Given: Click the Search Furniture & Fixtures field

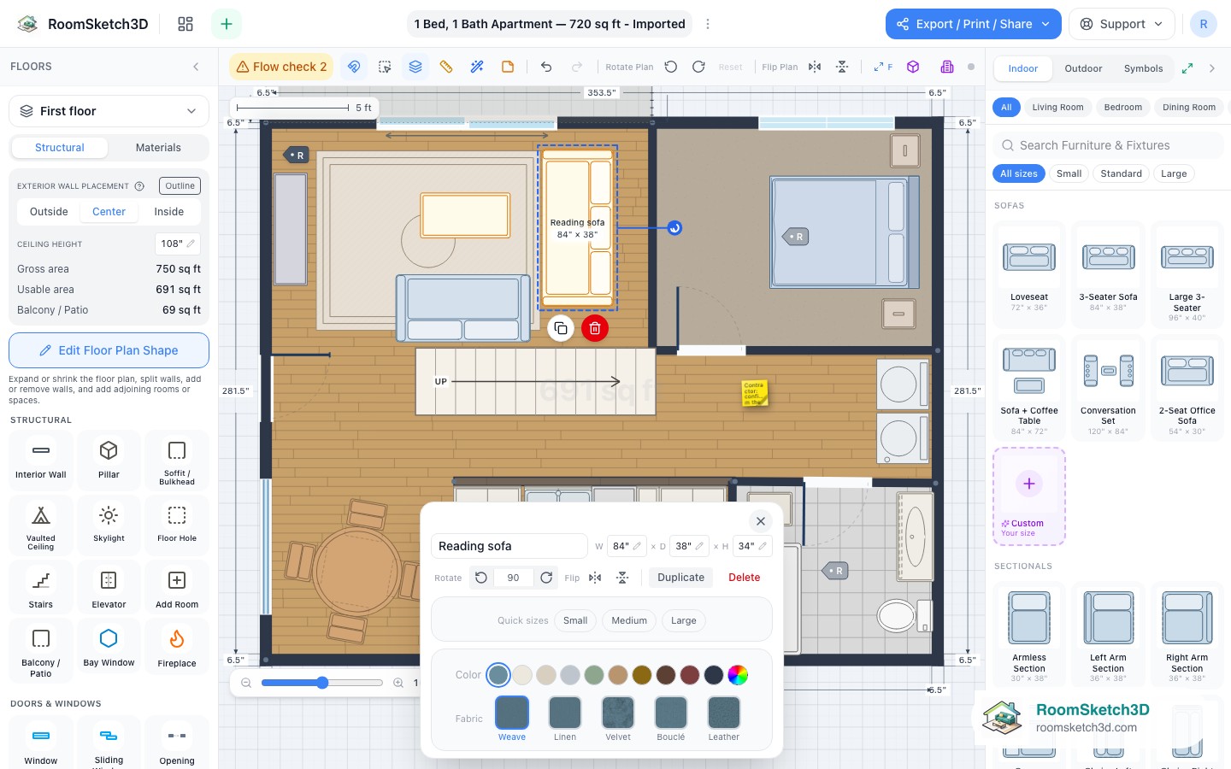Looking at the screenshot, I should pos(1108,145).
